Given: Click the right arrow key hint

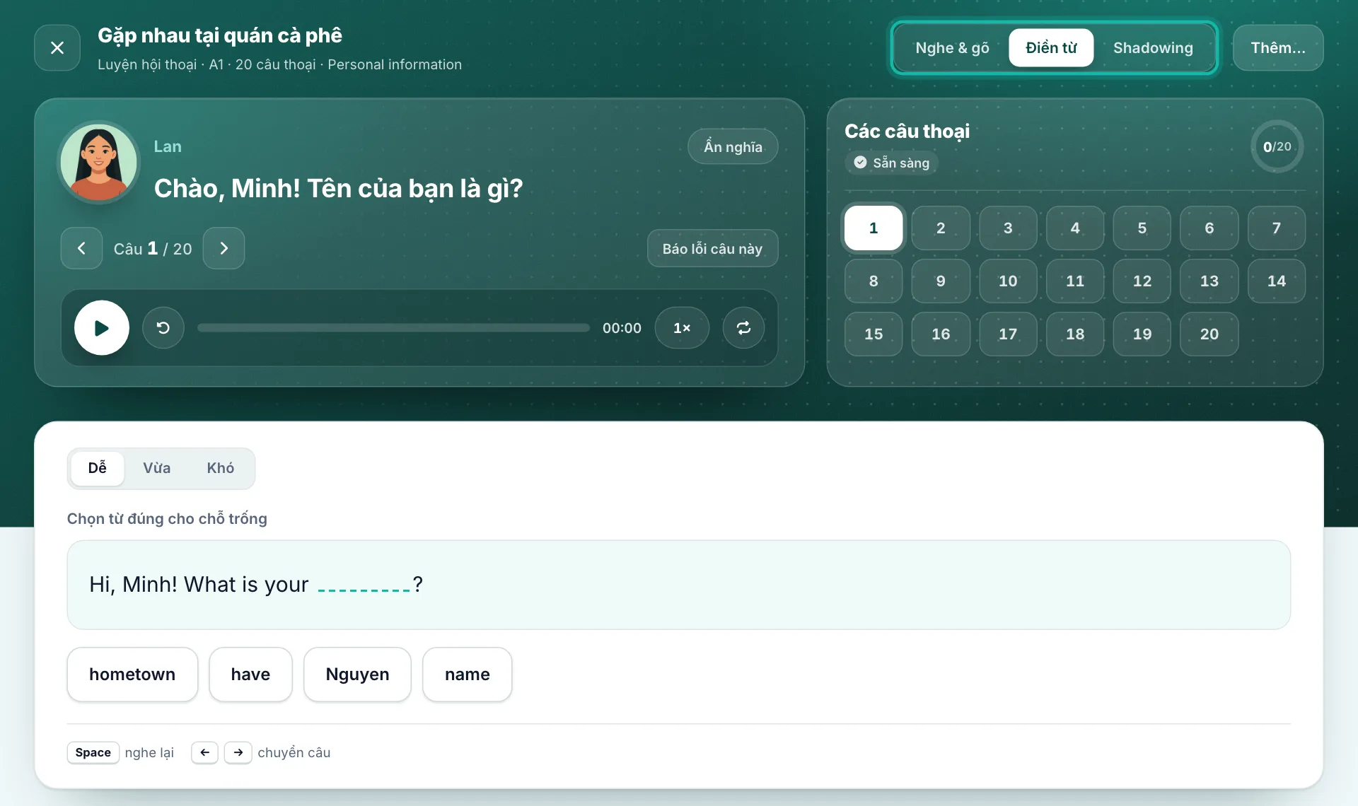Looking at the screenshot, I should 238,752.
